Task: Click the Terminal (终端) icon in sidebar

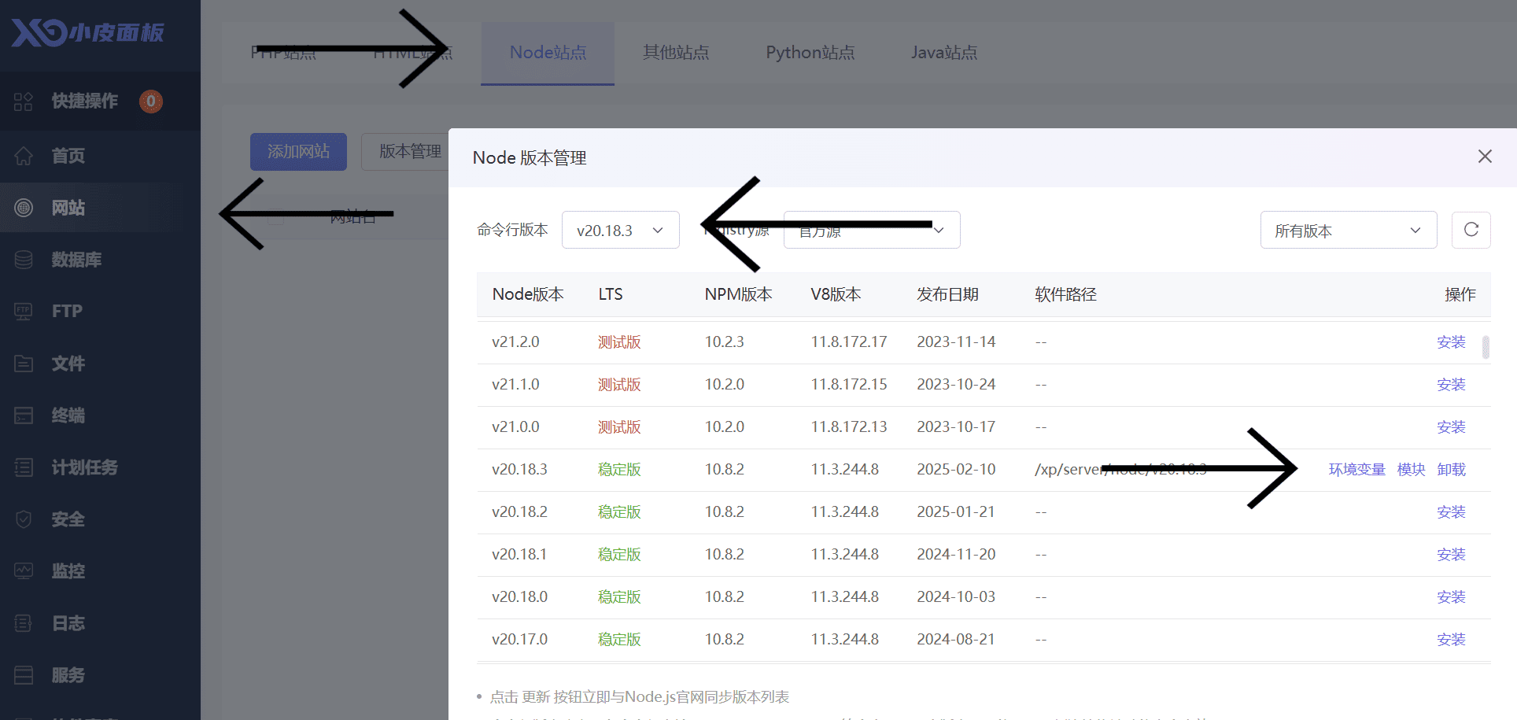Action: tap(24, 415)
